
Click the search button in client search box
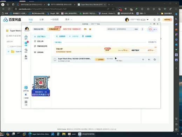pyautogui.click(x=136, y=29)
